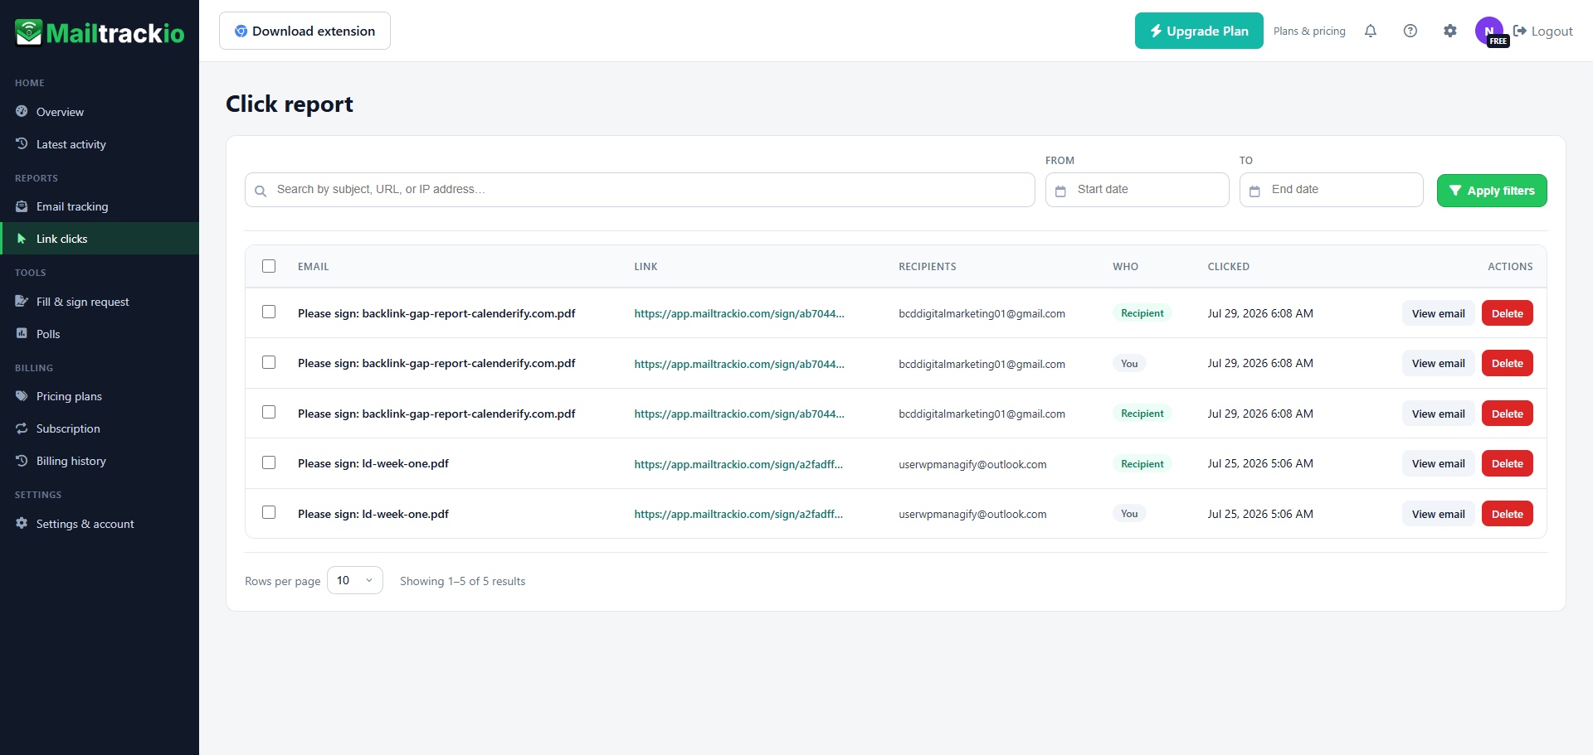Click the Start date calendar icon

tap(1060, 191)
